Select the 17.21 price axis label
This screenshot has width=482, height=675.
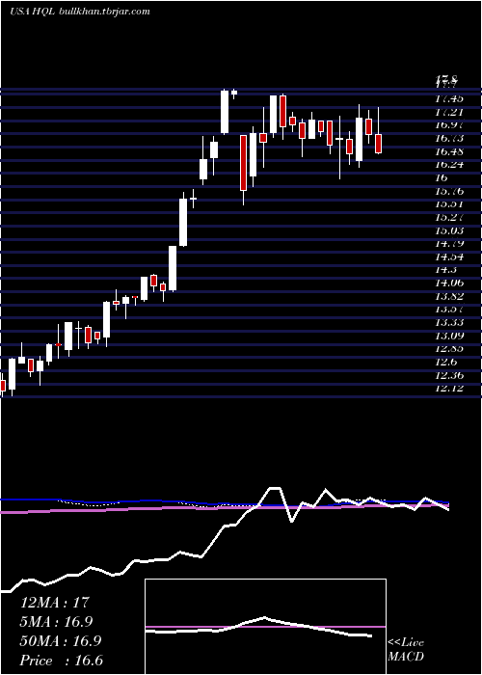click(x=449, y=113)
